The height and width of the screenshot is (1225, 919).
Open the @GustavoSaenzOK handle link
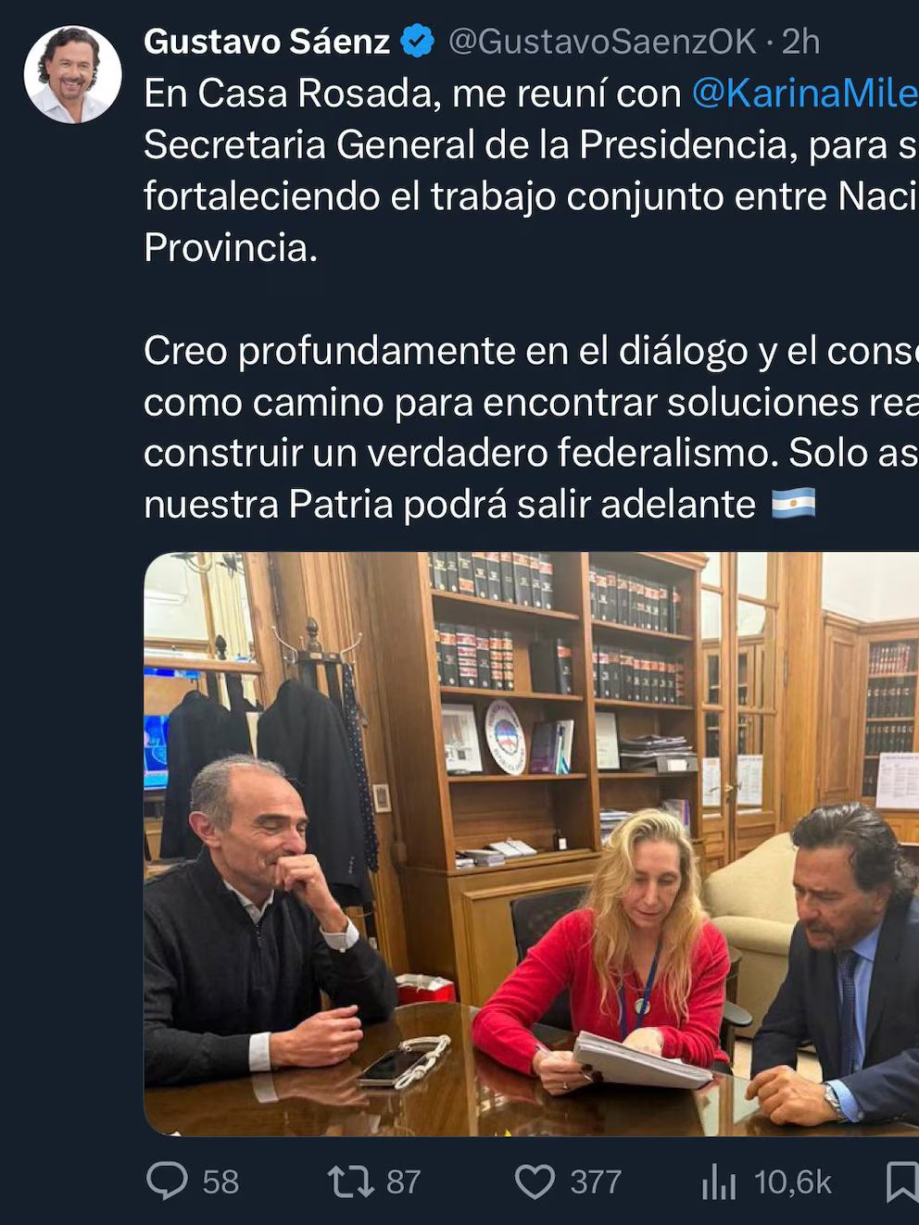click(602, 42)
